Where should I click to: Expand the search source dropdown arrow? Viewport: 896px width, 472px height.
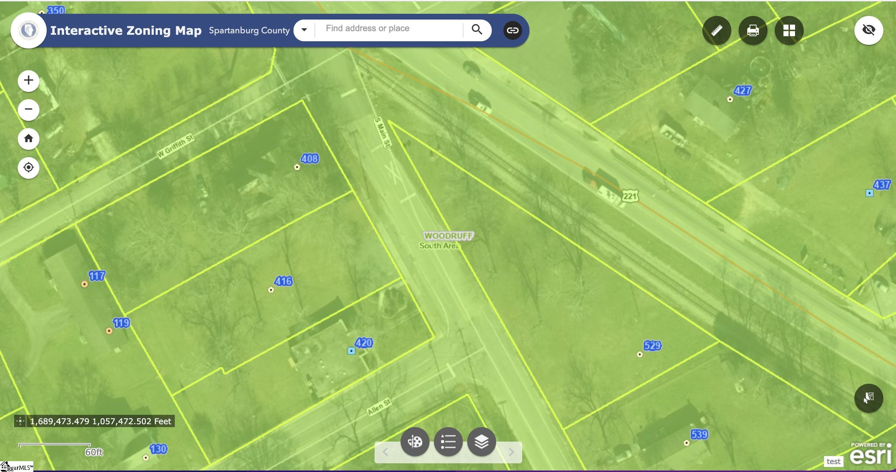(x=304, y=30)
